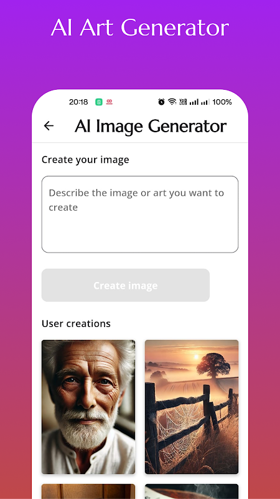Viewport: 280px width, 499px height.
Task: Tap the back arrow icon
Action: tap(49, 126)
